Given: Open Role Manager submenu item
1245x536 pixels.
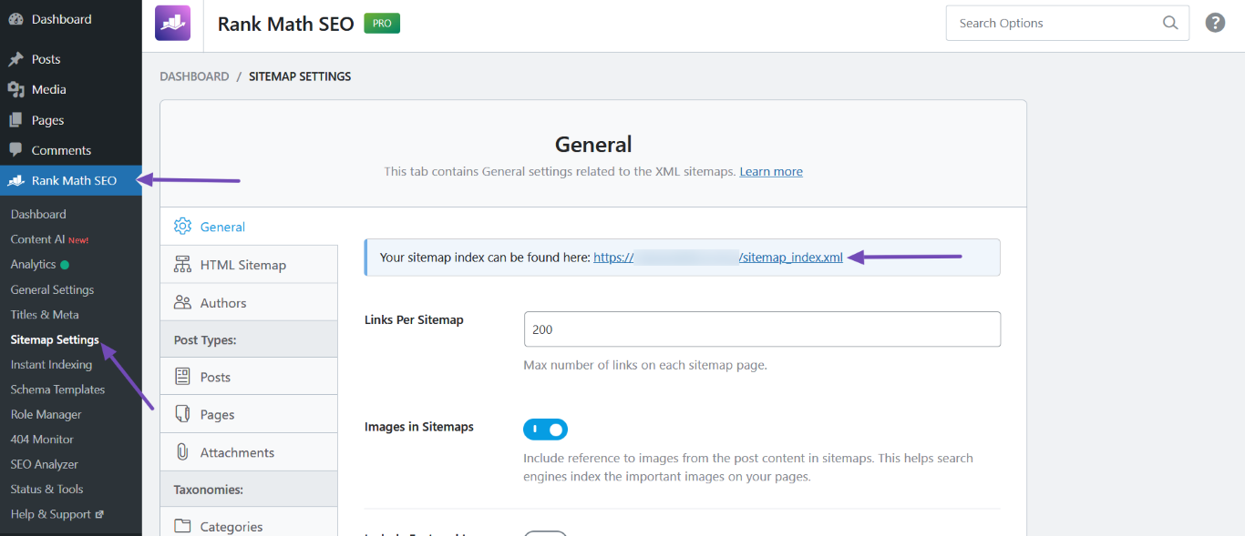Looking at the screenshot, I should [46, 414].
